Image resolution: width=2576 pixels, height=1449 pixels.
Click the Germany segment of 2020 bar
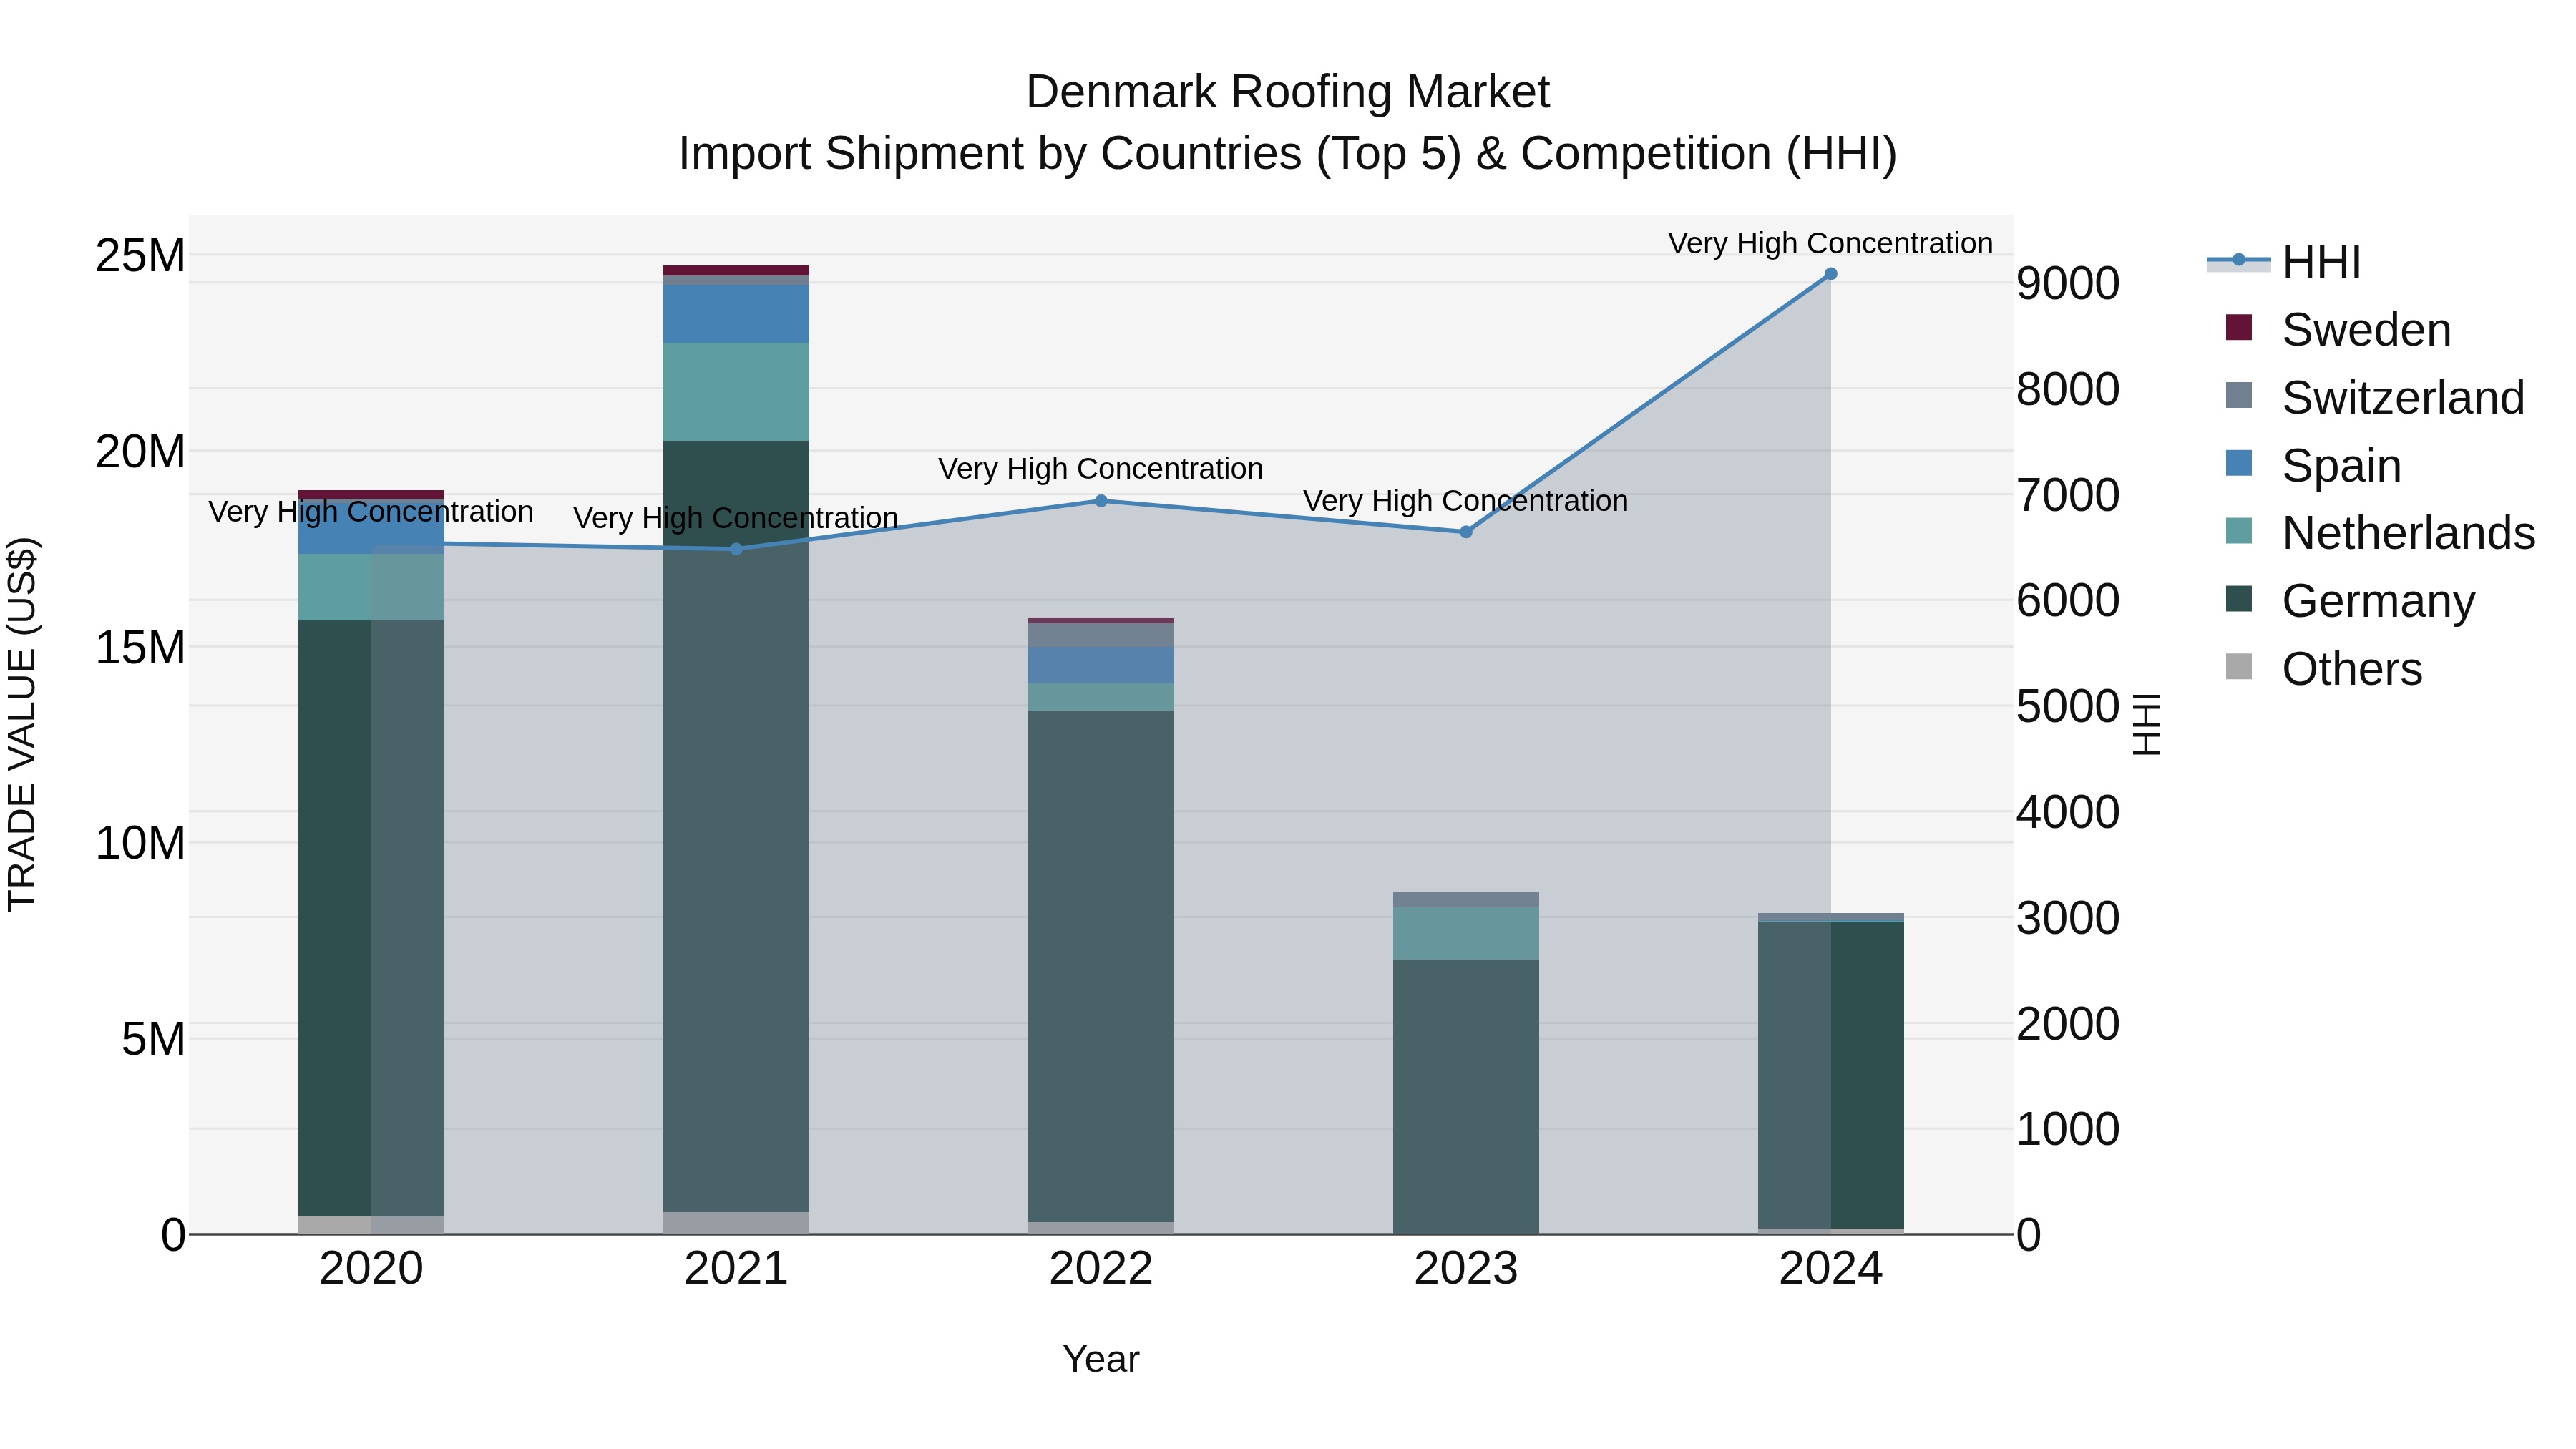[x=371, y=918]
